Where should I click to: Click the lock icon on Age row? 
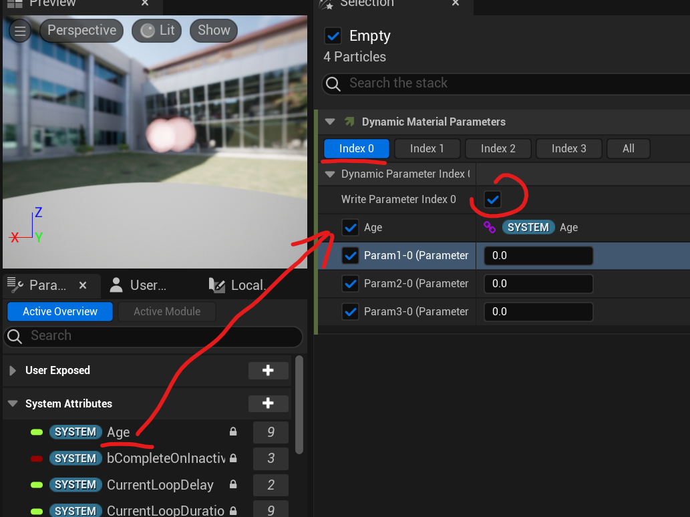(233, 432)
